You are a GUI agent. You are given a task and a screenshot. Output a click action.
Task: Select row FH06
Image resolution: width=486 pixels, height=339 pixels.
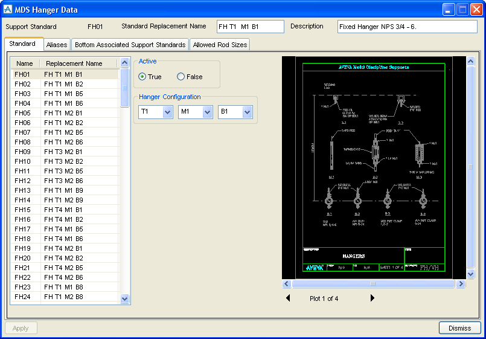pyautogui.click(x=65, y=123)
